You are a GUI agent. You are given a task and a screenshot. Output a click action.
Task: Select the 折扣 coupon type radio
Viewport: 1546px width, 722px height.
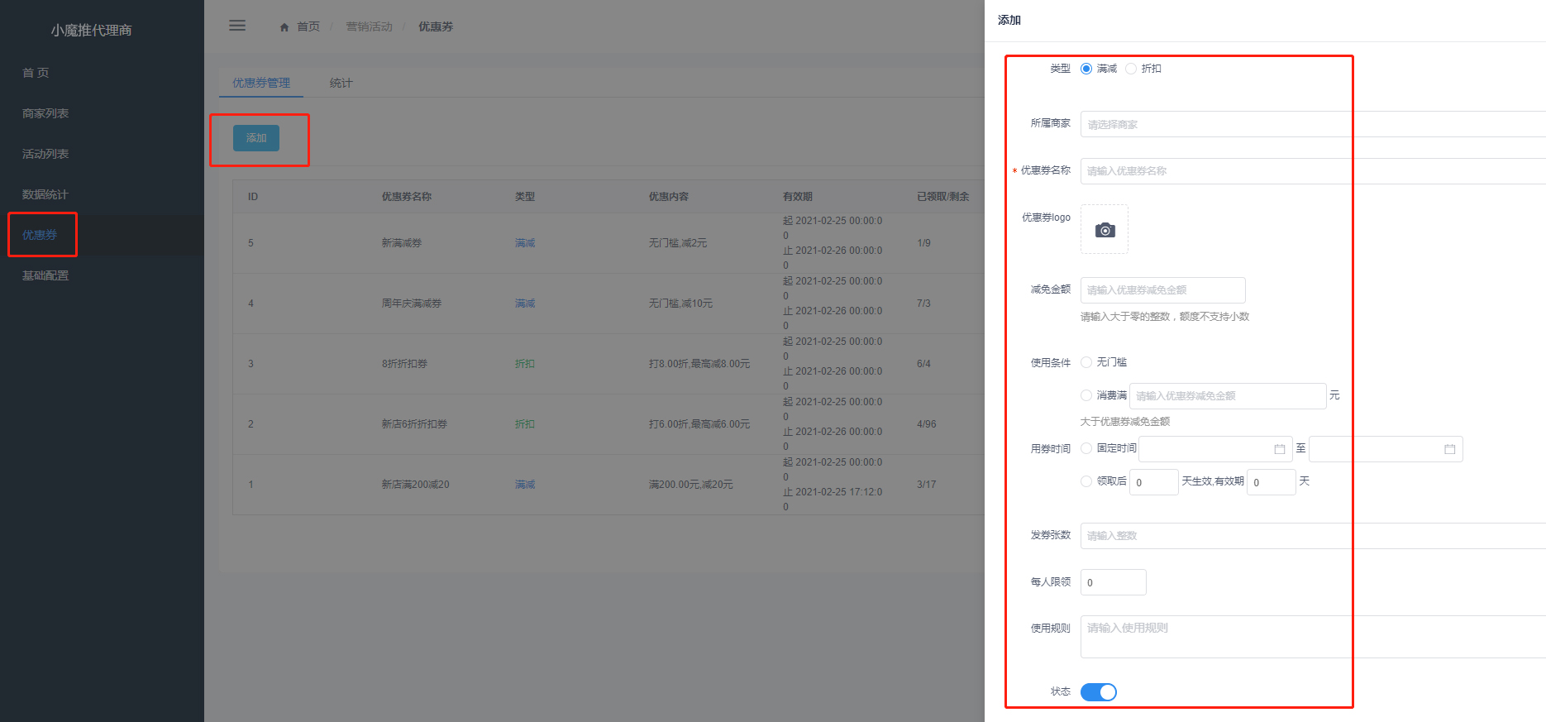click(x=1131, y=69)
